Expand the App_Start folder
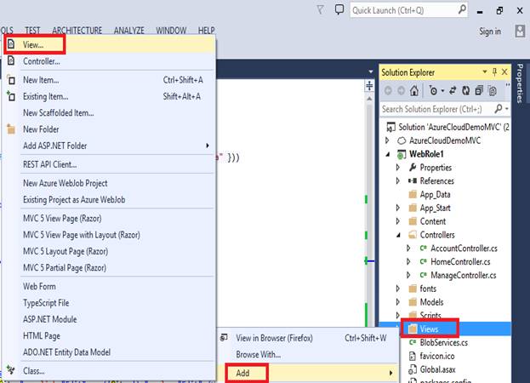Image resolution: width=530 pixels, height=383 pixels. coord(398,208)
